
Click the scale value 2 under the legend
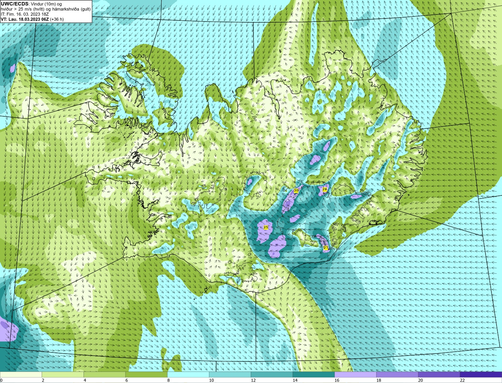click(43, 380)
